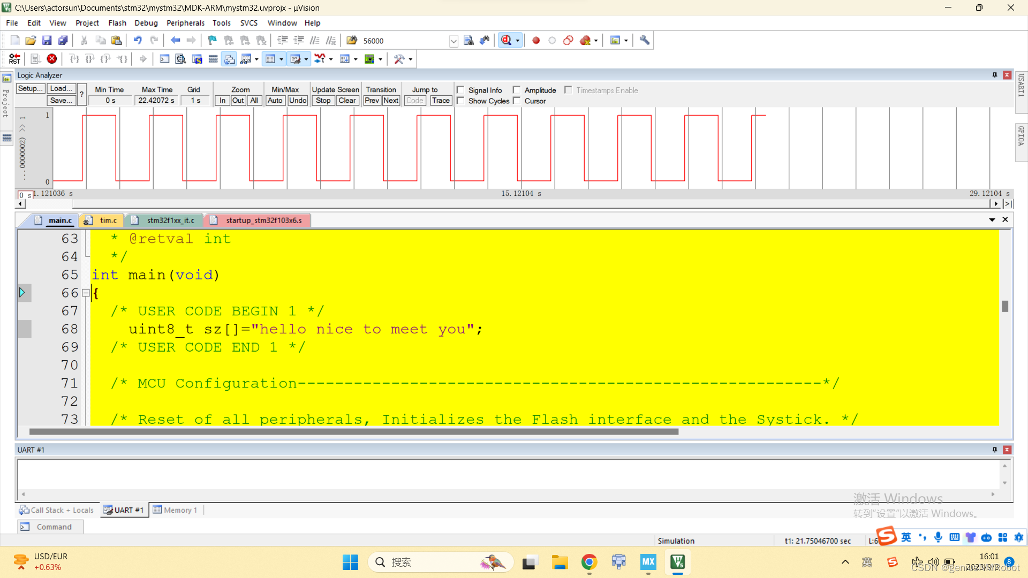
Task: Select the Peripherals menu item
Action: click(185, 22)
